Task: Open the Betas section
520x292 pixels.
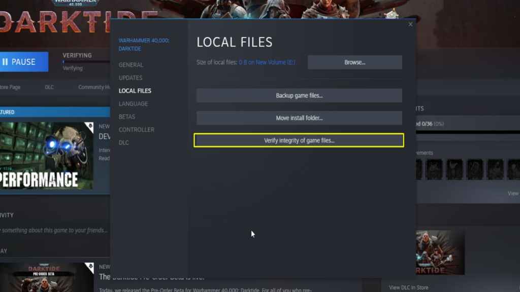Action: [x=126, y=117]
